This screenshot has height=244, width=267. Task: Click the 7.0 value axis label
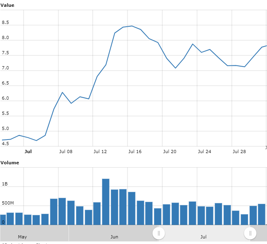pyautogui.click(x=5, y=68)
